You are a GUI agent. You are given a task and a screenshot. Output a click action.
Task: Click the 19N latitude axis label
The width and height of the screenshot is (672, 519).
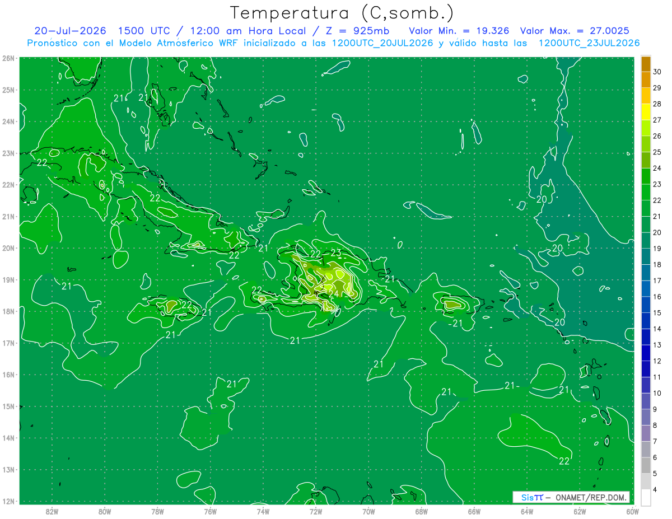8,279
